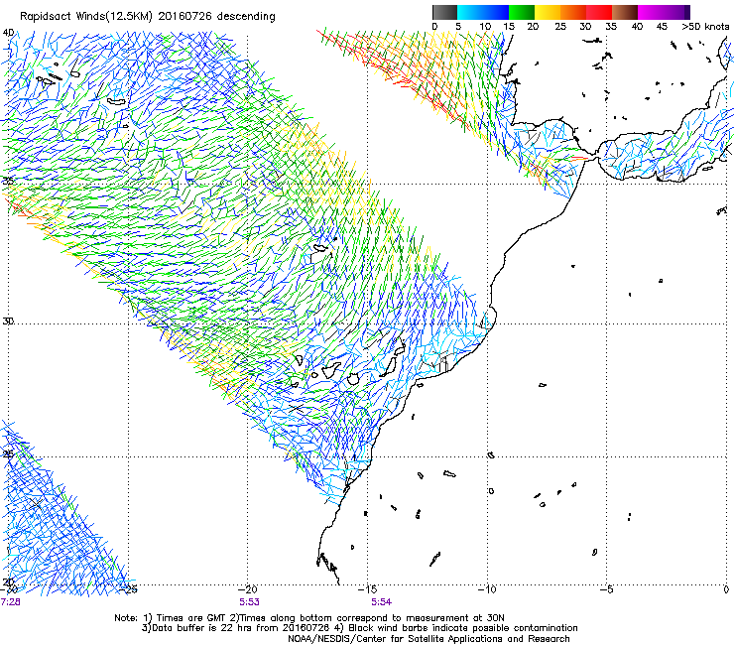Click the longitude label '-20'
734x645 pixels.
[x=248, y=589]
